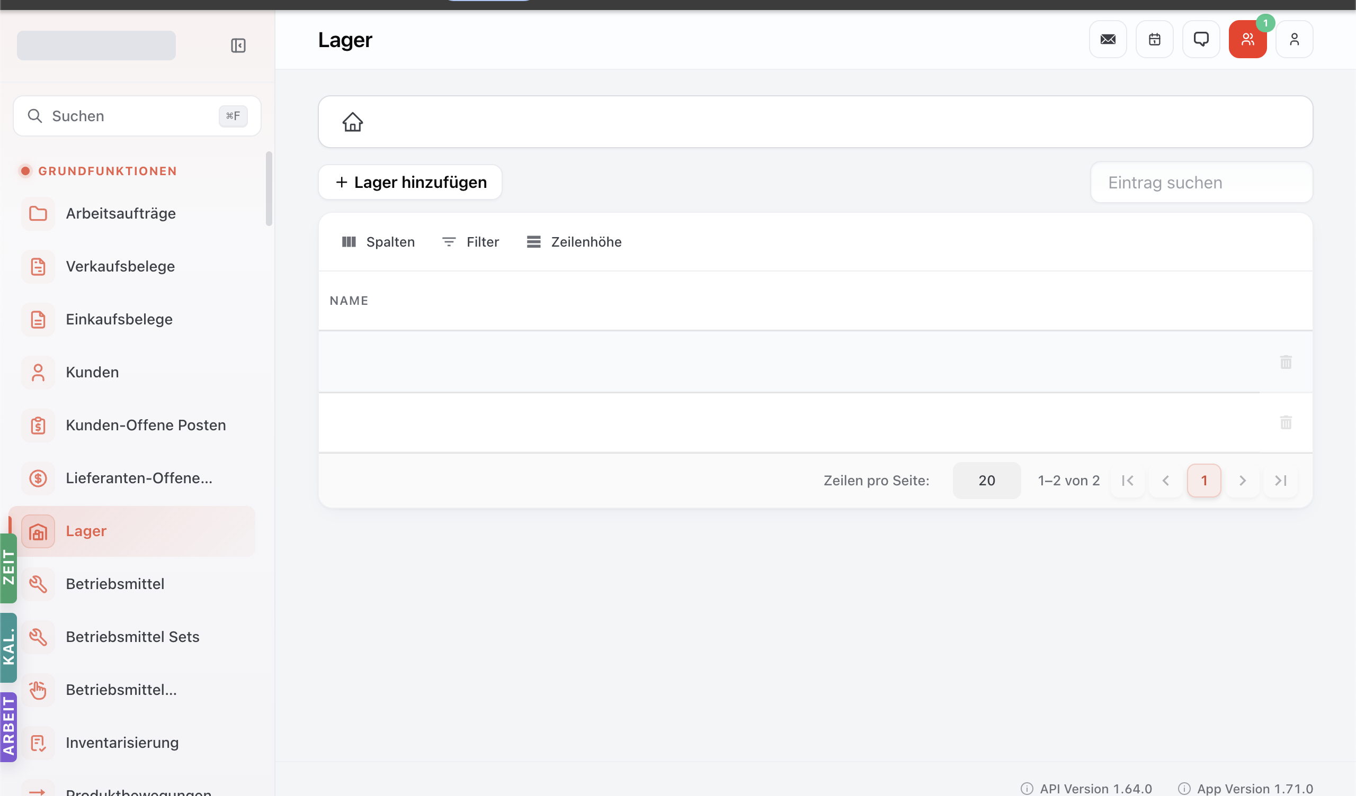Open the red team users button
This screenshot has height=796, width=1356.
(x=1247, y=39)
